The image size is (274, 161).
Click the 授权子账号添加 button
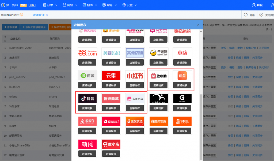tap(60, 27)
